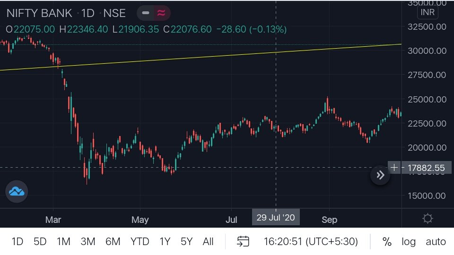Click the 25000.00 price axis label
Screen dimensions: 454x255
click(427, 100)
